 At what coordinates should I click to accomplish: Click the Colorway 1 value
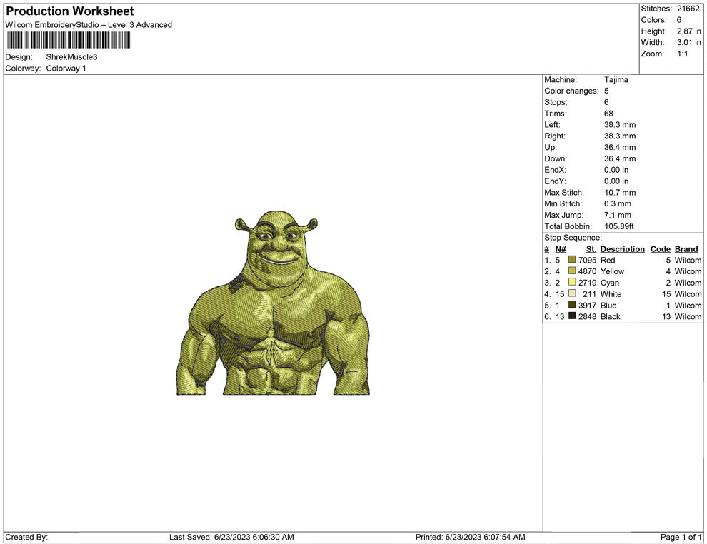coord(66,68)
